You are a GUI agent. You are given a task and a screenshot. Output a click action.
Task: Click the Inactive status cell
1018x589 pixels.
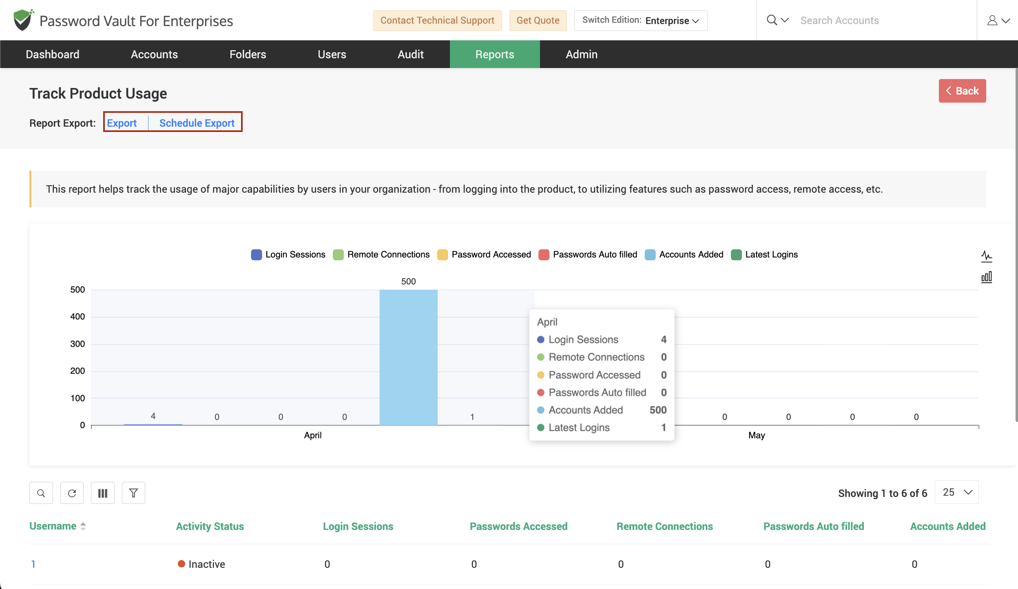pos(201,564)
